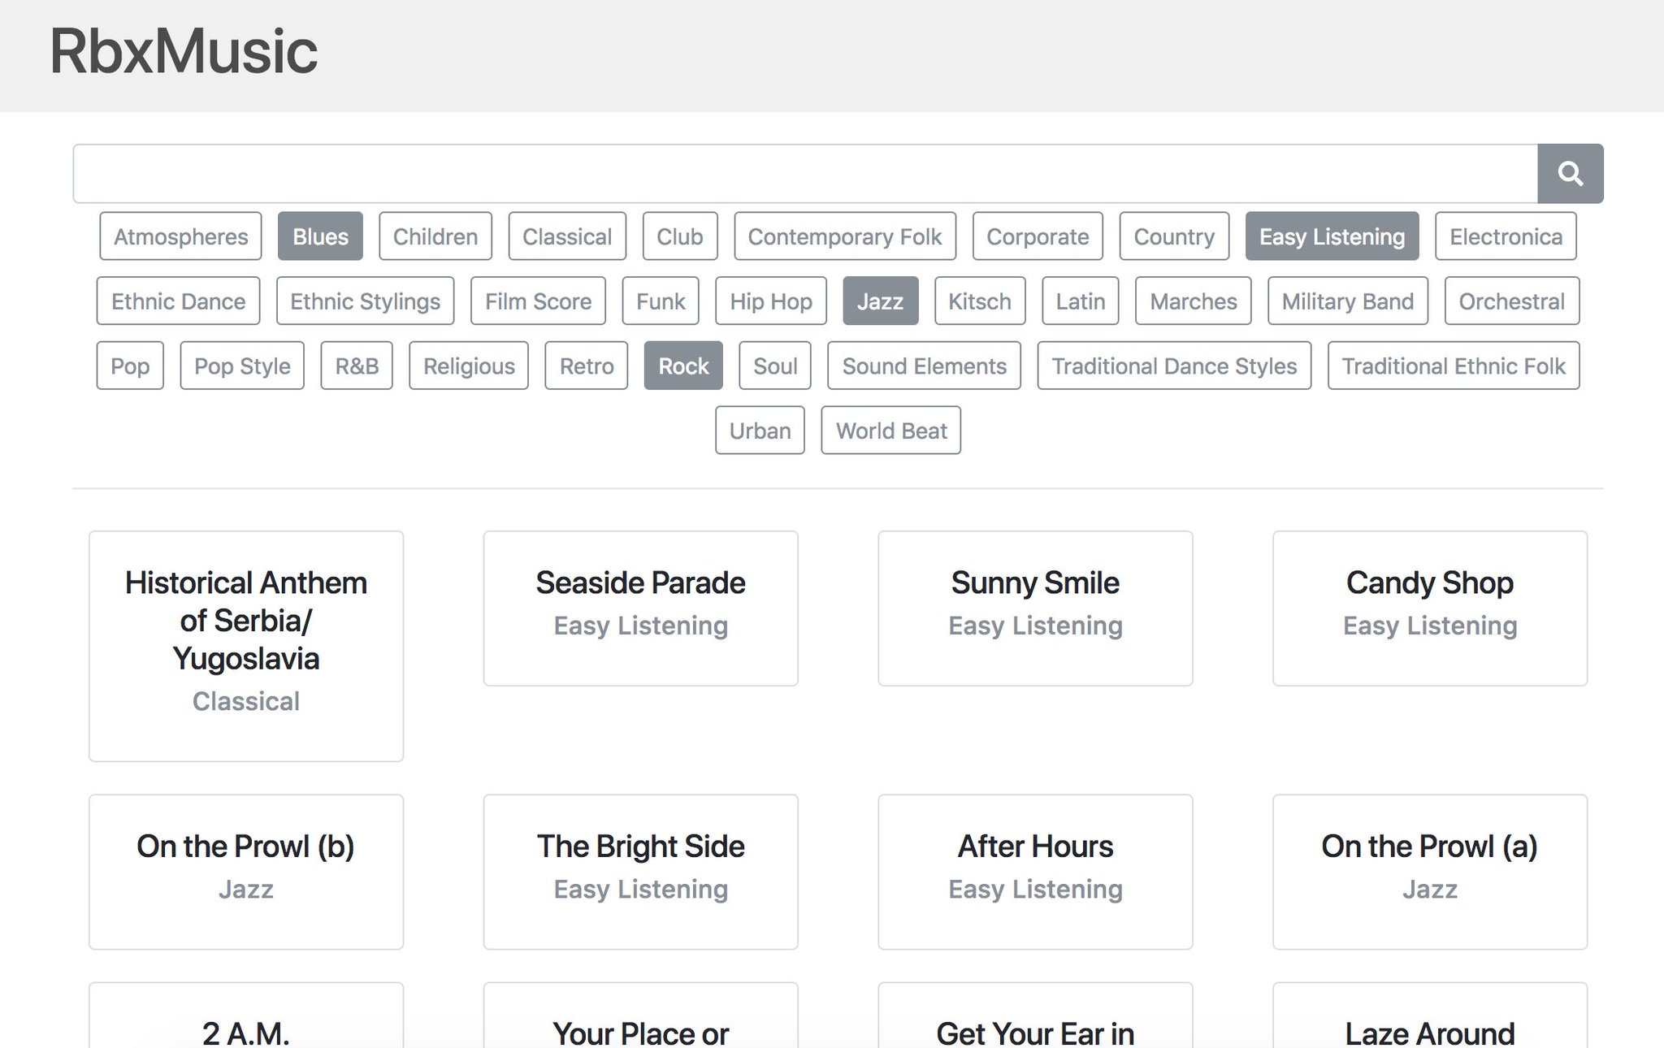Open The Bright Side song card
The image size is (1664, 1048).
point(640,871)
